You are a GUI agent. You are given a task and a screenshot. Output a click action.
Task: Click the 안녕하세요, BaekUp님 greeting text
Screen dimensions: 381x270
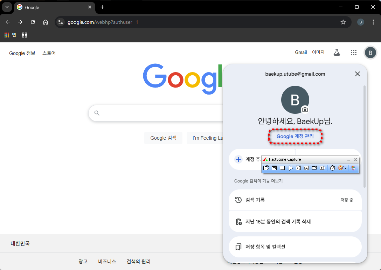coord(295,121)
